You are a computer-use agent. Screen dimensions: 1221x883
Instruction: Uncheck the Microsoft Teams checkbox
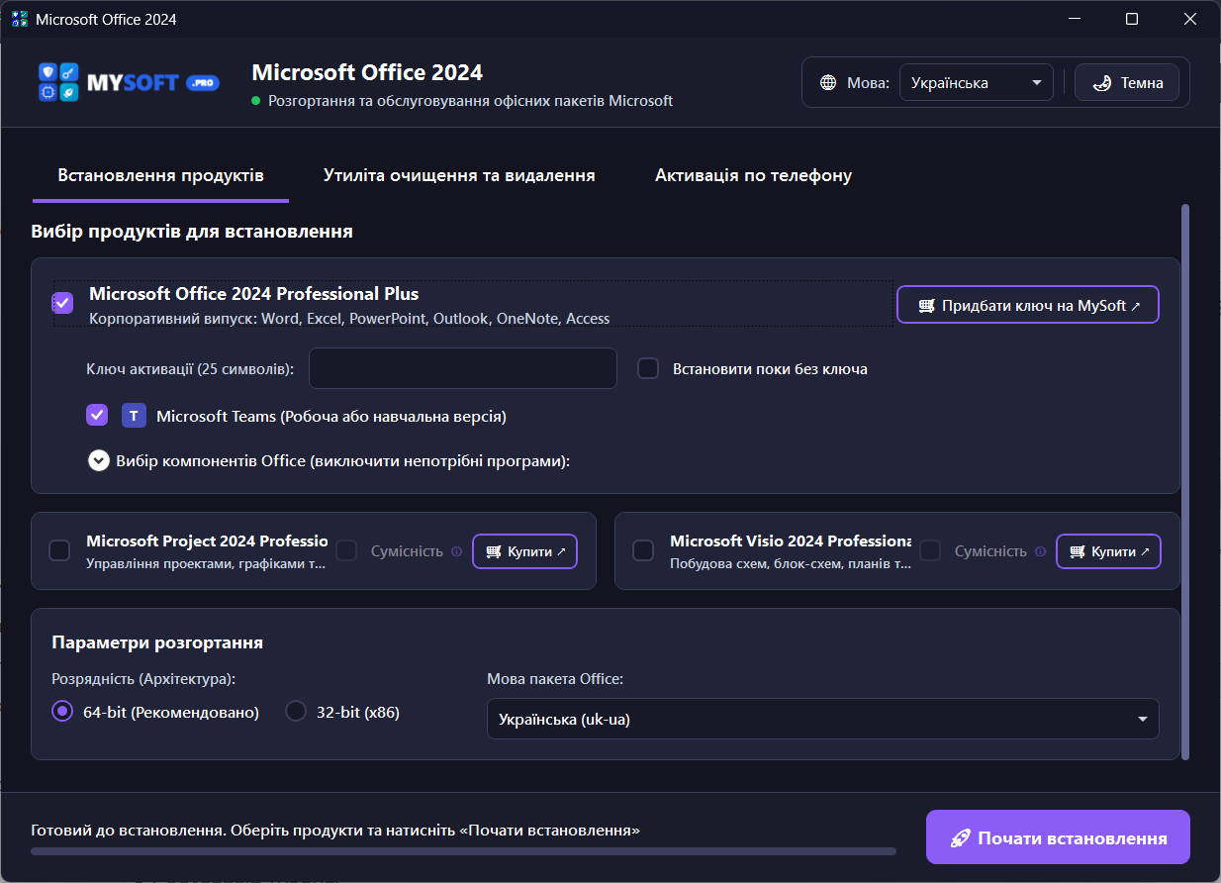tap(97, 416)
